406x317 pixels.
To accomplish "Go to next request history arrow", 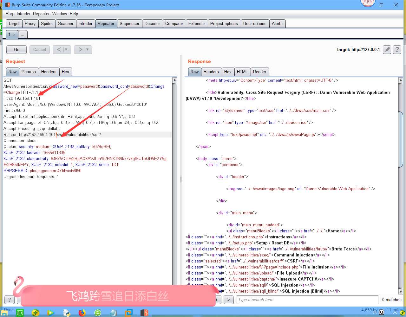I will pos(80,49).
